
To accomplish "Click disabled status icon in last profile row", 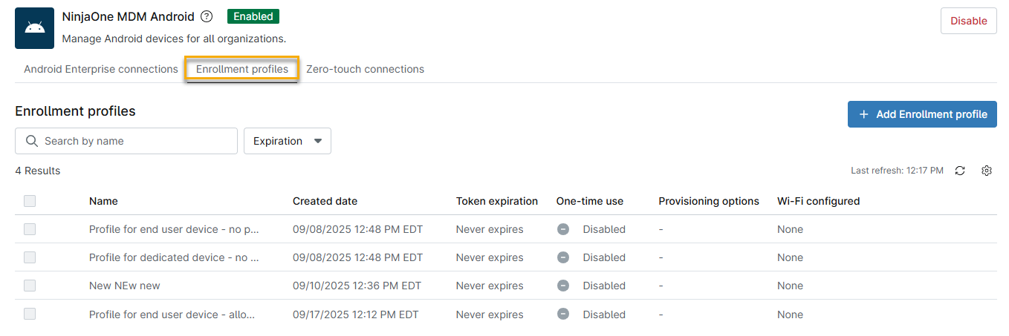I will 563,314.
